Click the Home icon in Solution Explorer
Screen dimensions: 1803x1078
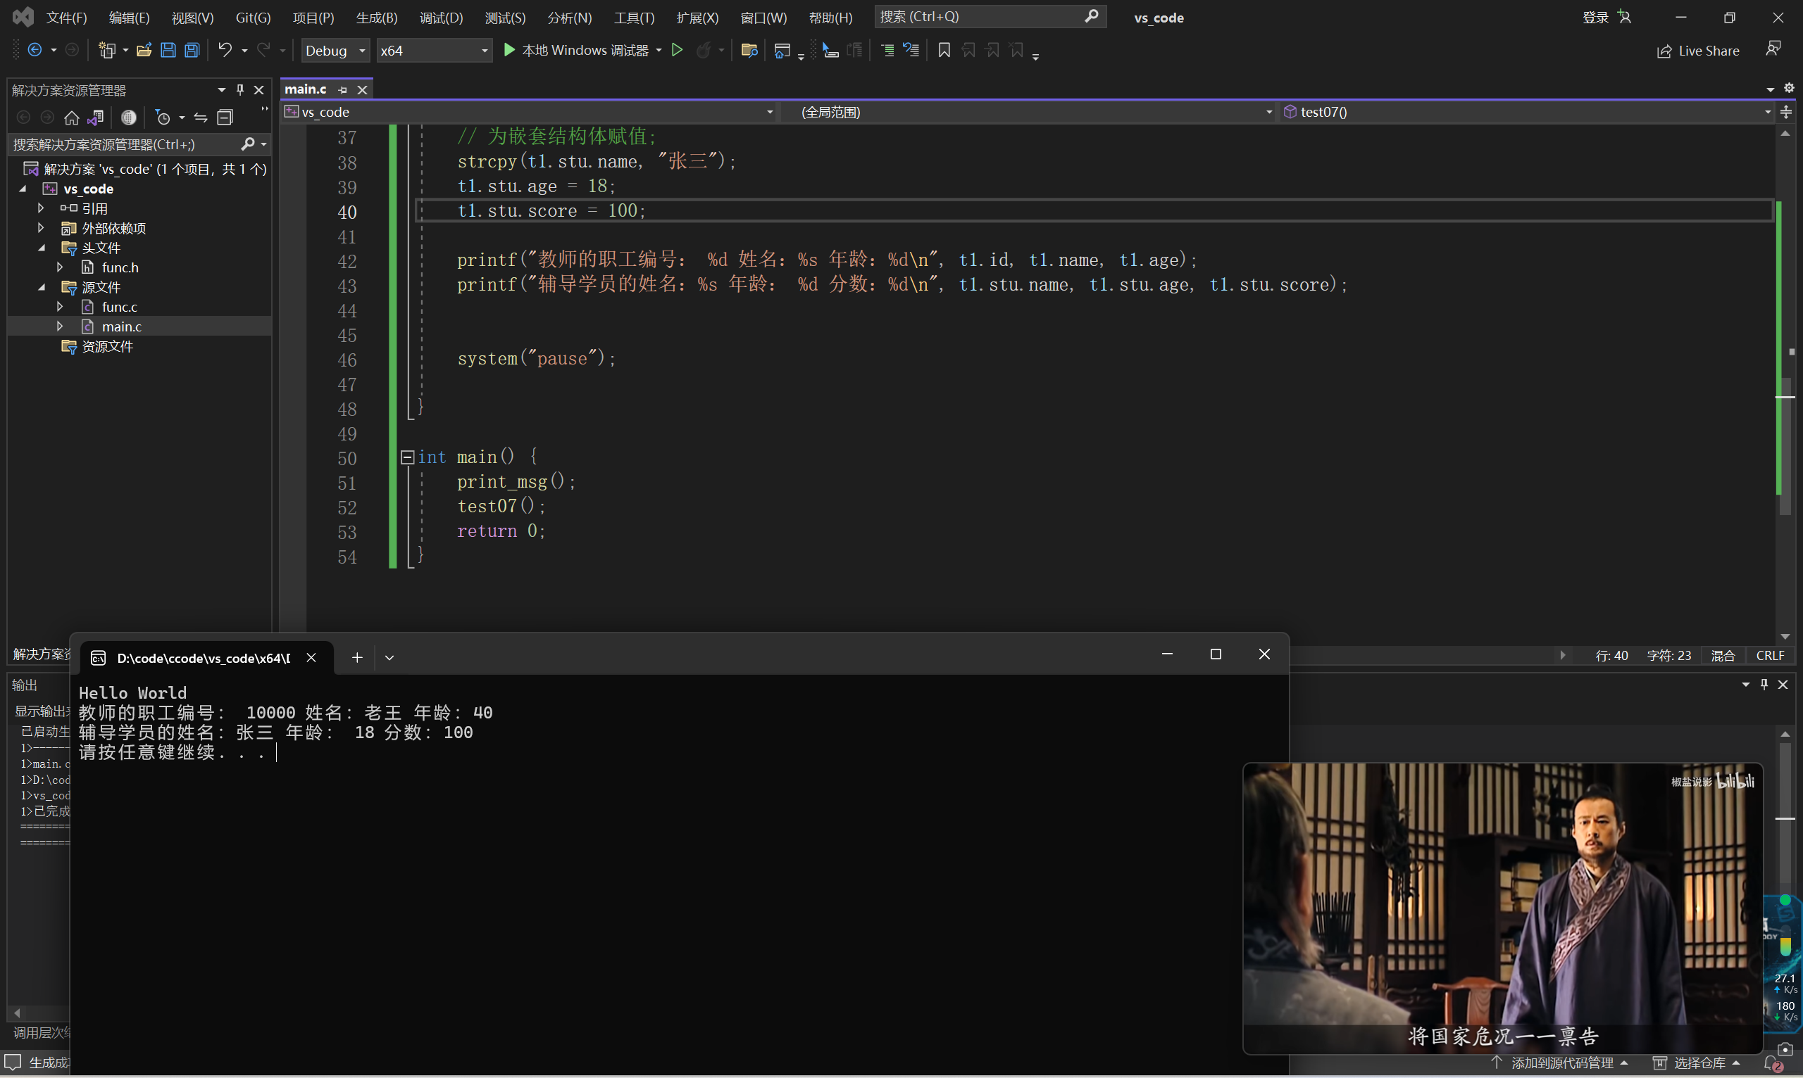click(x=71, y=118)
